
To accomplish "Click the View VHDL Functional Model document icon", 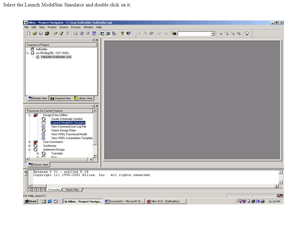I will [x=44, y=134].
